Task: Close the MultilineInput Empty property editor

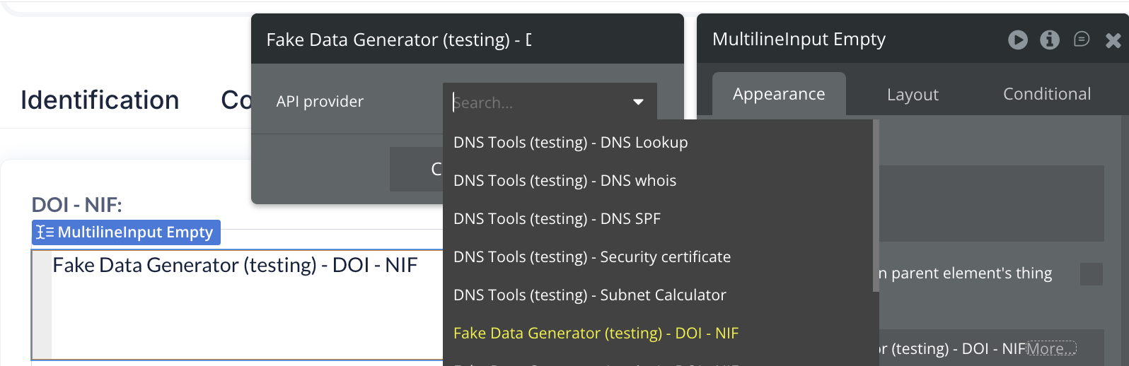Action: pyautogui.click(x=1113, y=40)
